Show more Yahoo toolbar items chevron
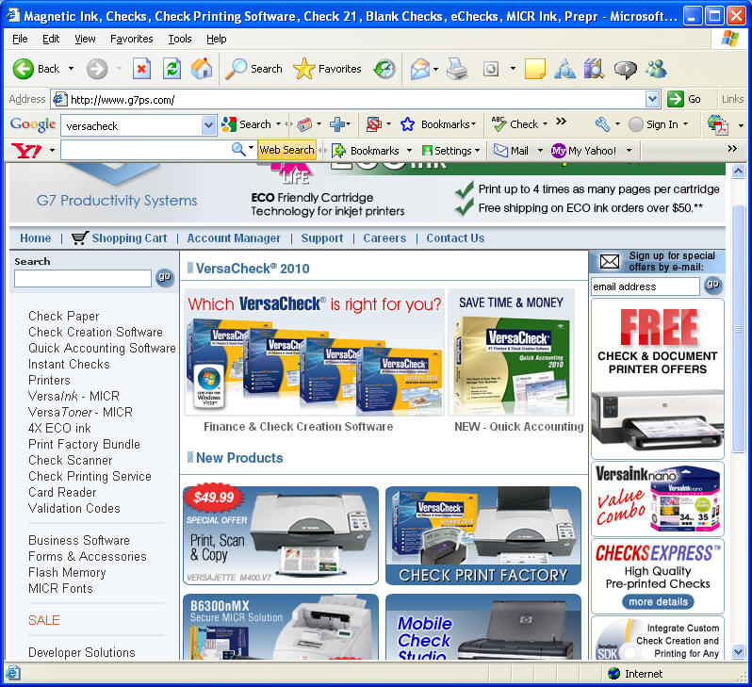Image resolution: width=752 pixels, height=687 pixels. tap(732, 149)
